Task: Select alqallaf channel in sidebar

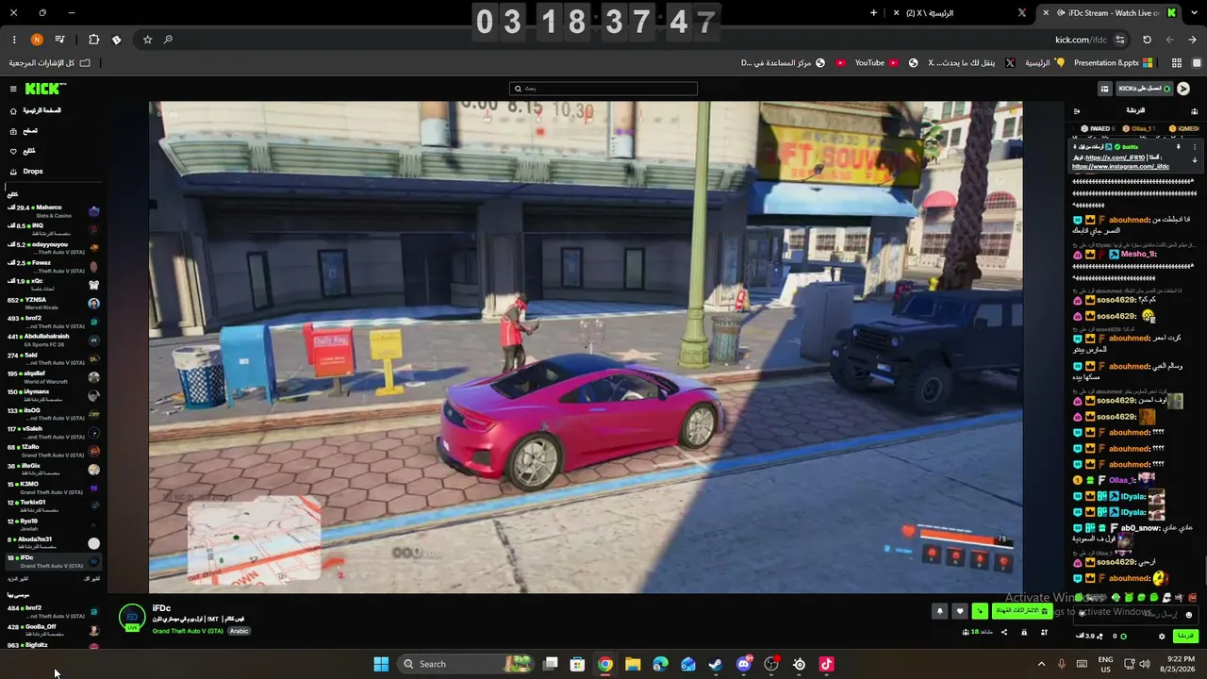Action: pyautogui.click(x=53, y=376)
